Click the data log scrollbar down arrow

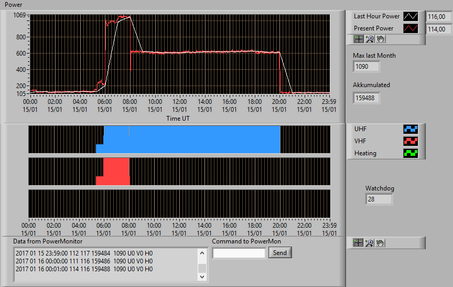click(x=202, y=277)
